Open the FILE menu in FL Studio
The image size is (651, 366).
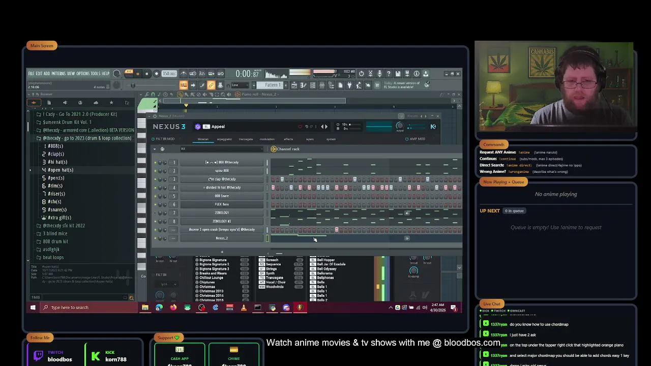click(31, 74)
